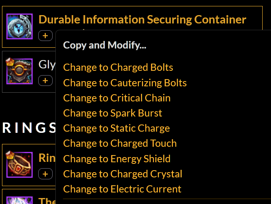Choose Change to Spark Burst
The image size is (271, 204).
[x=112, y=113]
